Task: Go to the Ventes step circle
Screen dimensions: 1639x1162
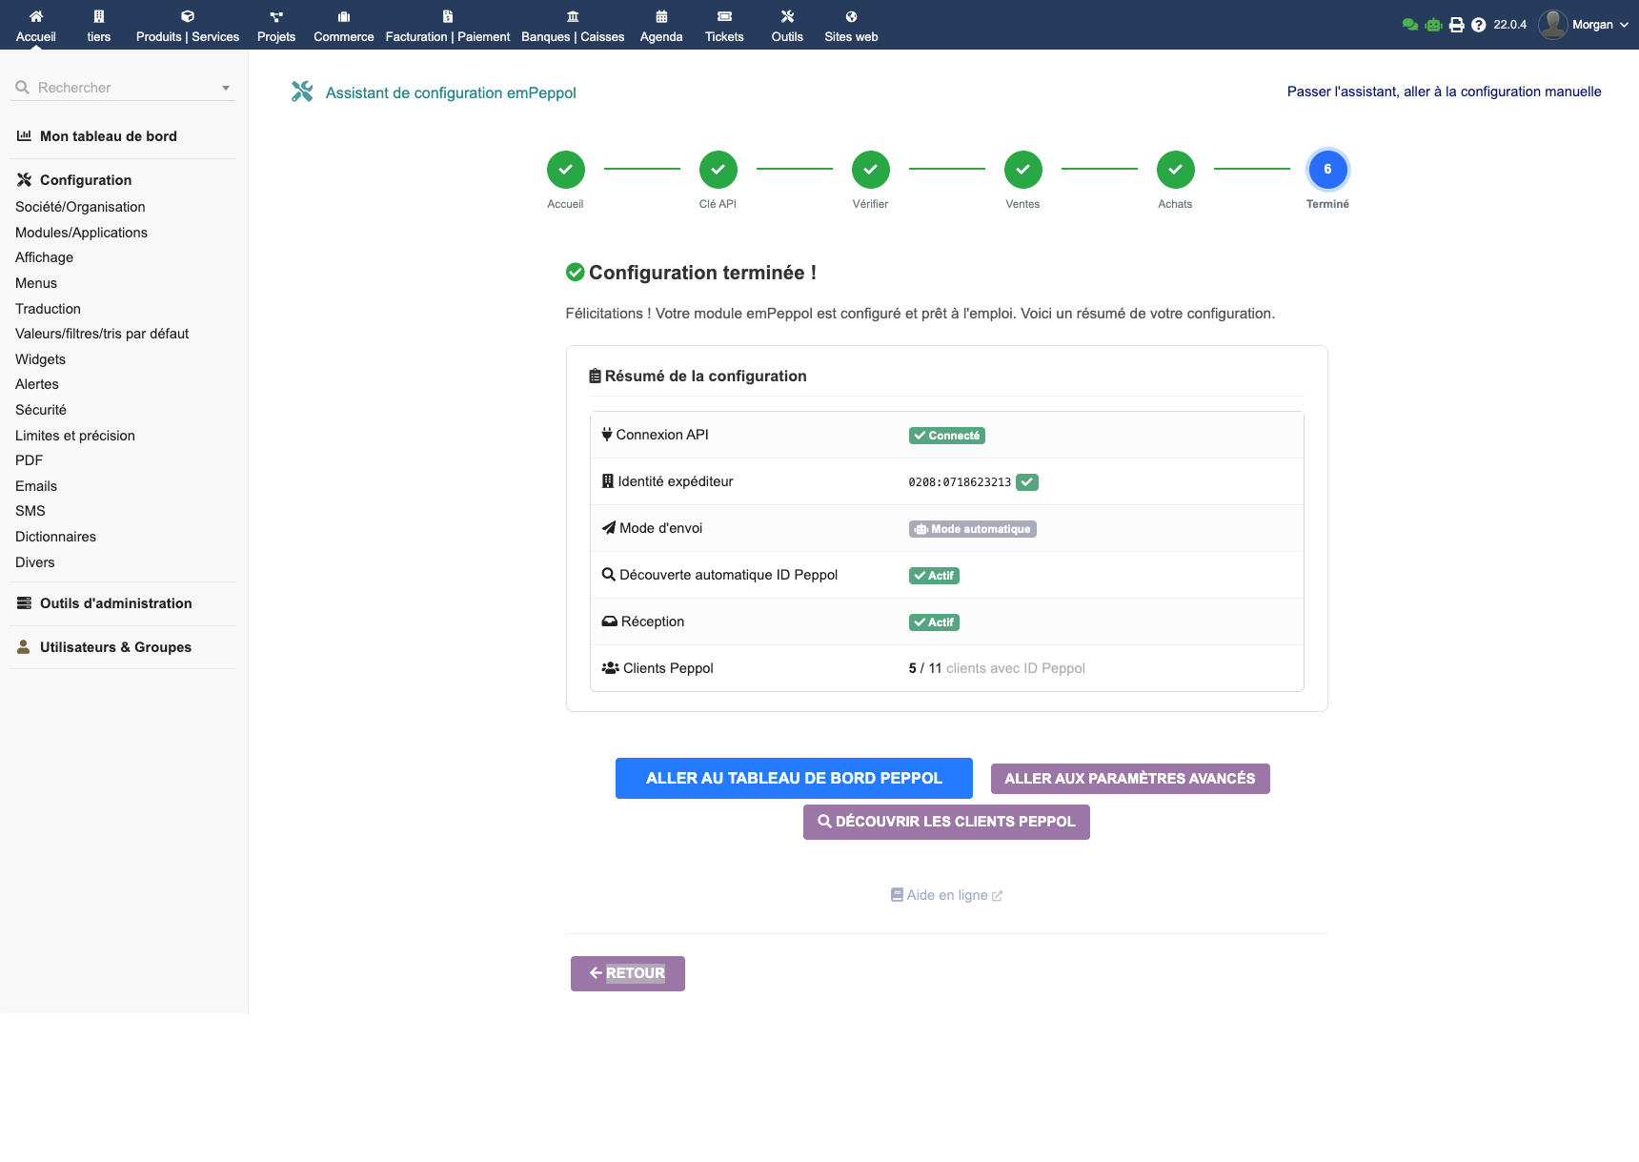Action: pyautogui.click(x=1023, y=170)
